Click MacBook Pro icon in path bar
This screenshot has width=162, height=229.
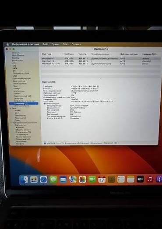pos(45,143)
